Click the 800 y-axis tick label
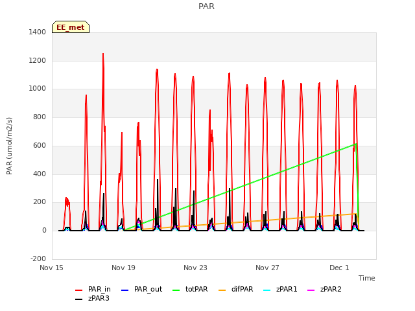This screenshot has height=311, width=415. pyautogui.click(x=40, y=117)
